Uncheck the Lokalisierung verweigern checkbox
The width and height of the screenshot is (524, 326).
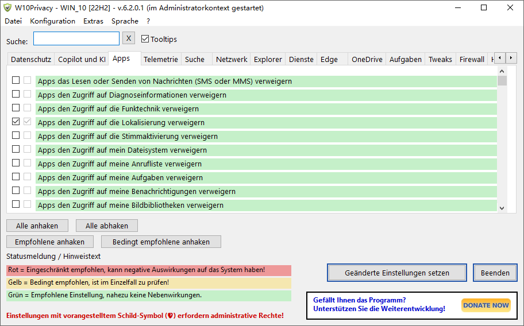(16, 122)
